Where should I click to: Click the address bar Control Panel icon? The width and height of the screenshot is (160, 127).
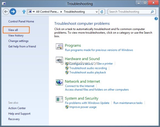[30, 12]
